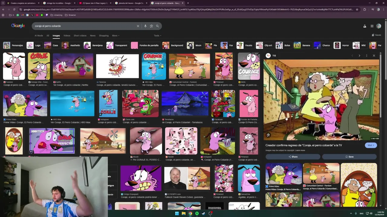Open Kick bookmark icon
The width and height of the screenshot is (387, 217).
pyautogui.click(x=42, y=15)
